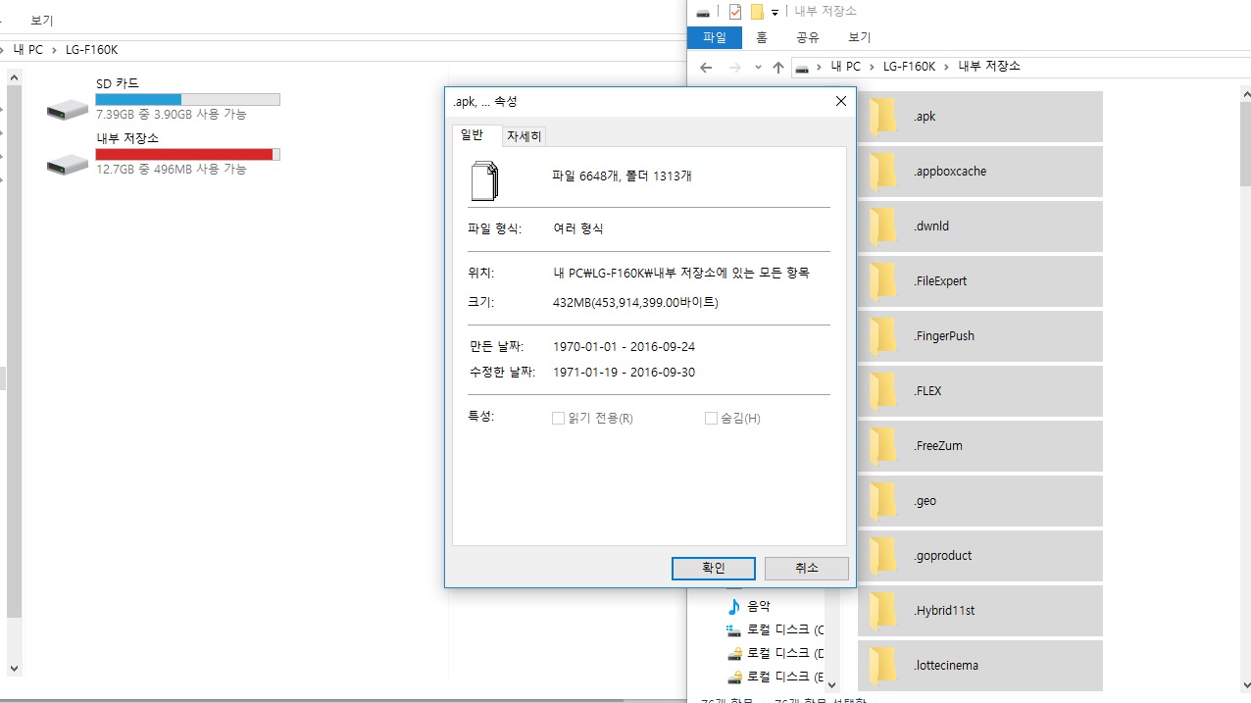
Task: Expand the chevron after LG-F160K in address bar
Action: pyautogui.click(x=947, y=67)
